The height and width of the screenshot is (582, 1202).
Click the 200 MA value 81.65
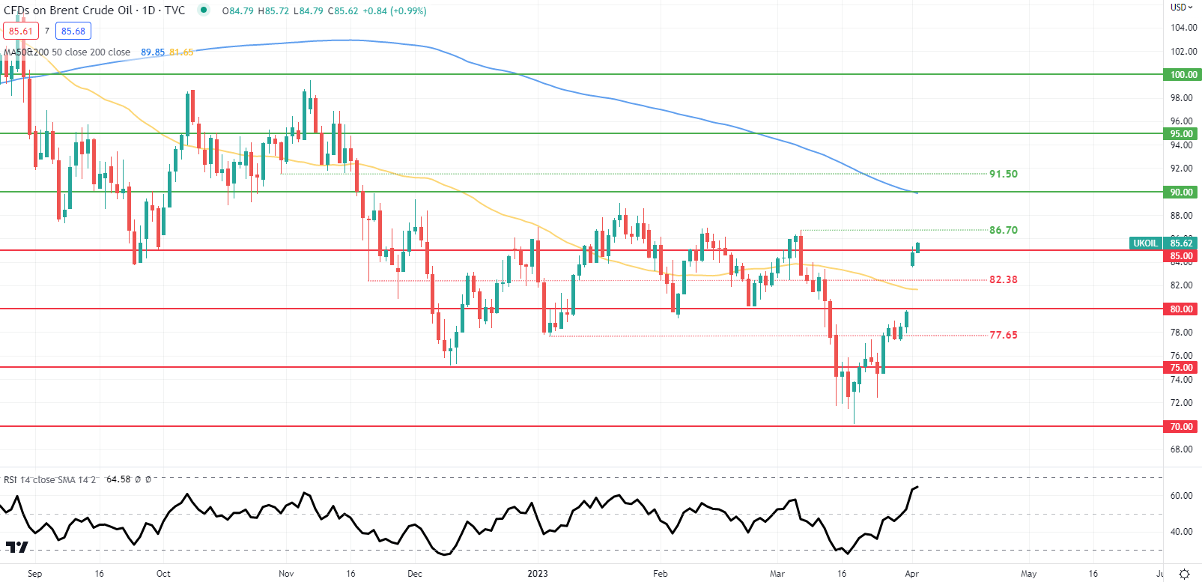pyautogui.click(x=181, y=52)
